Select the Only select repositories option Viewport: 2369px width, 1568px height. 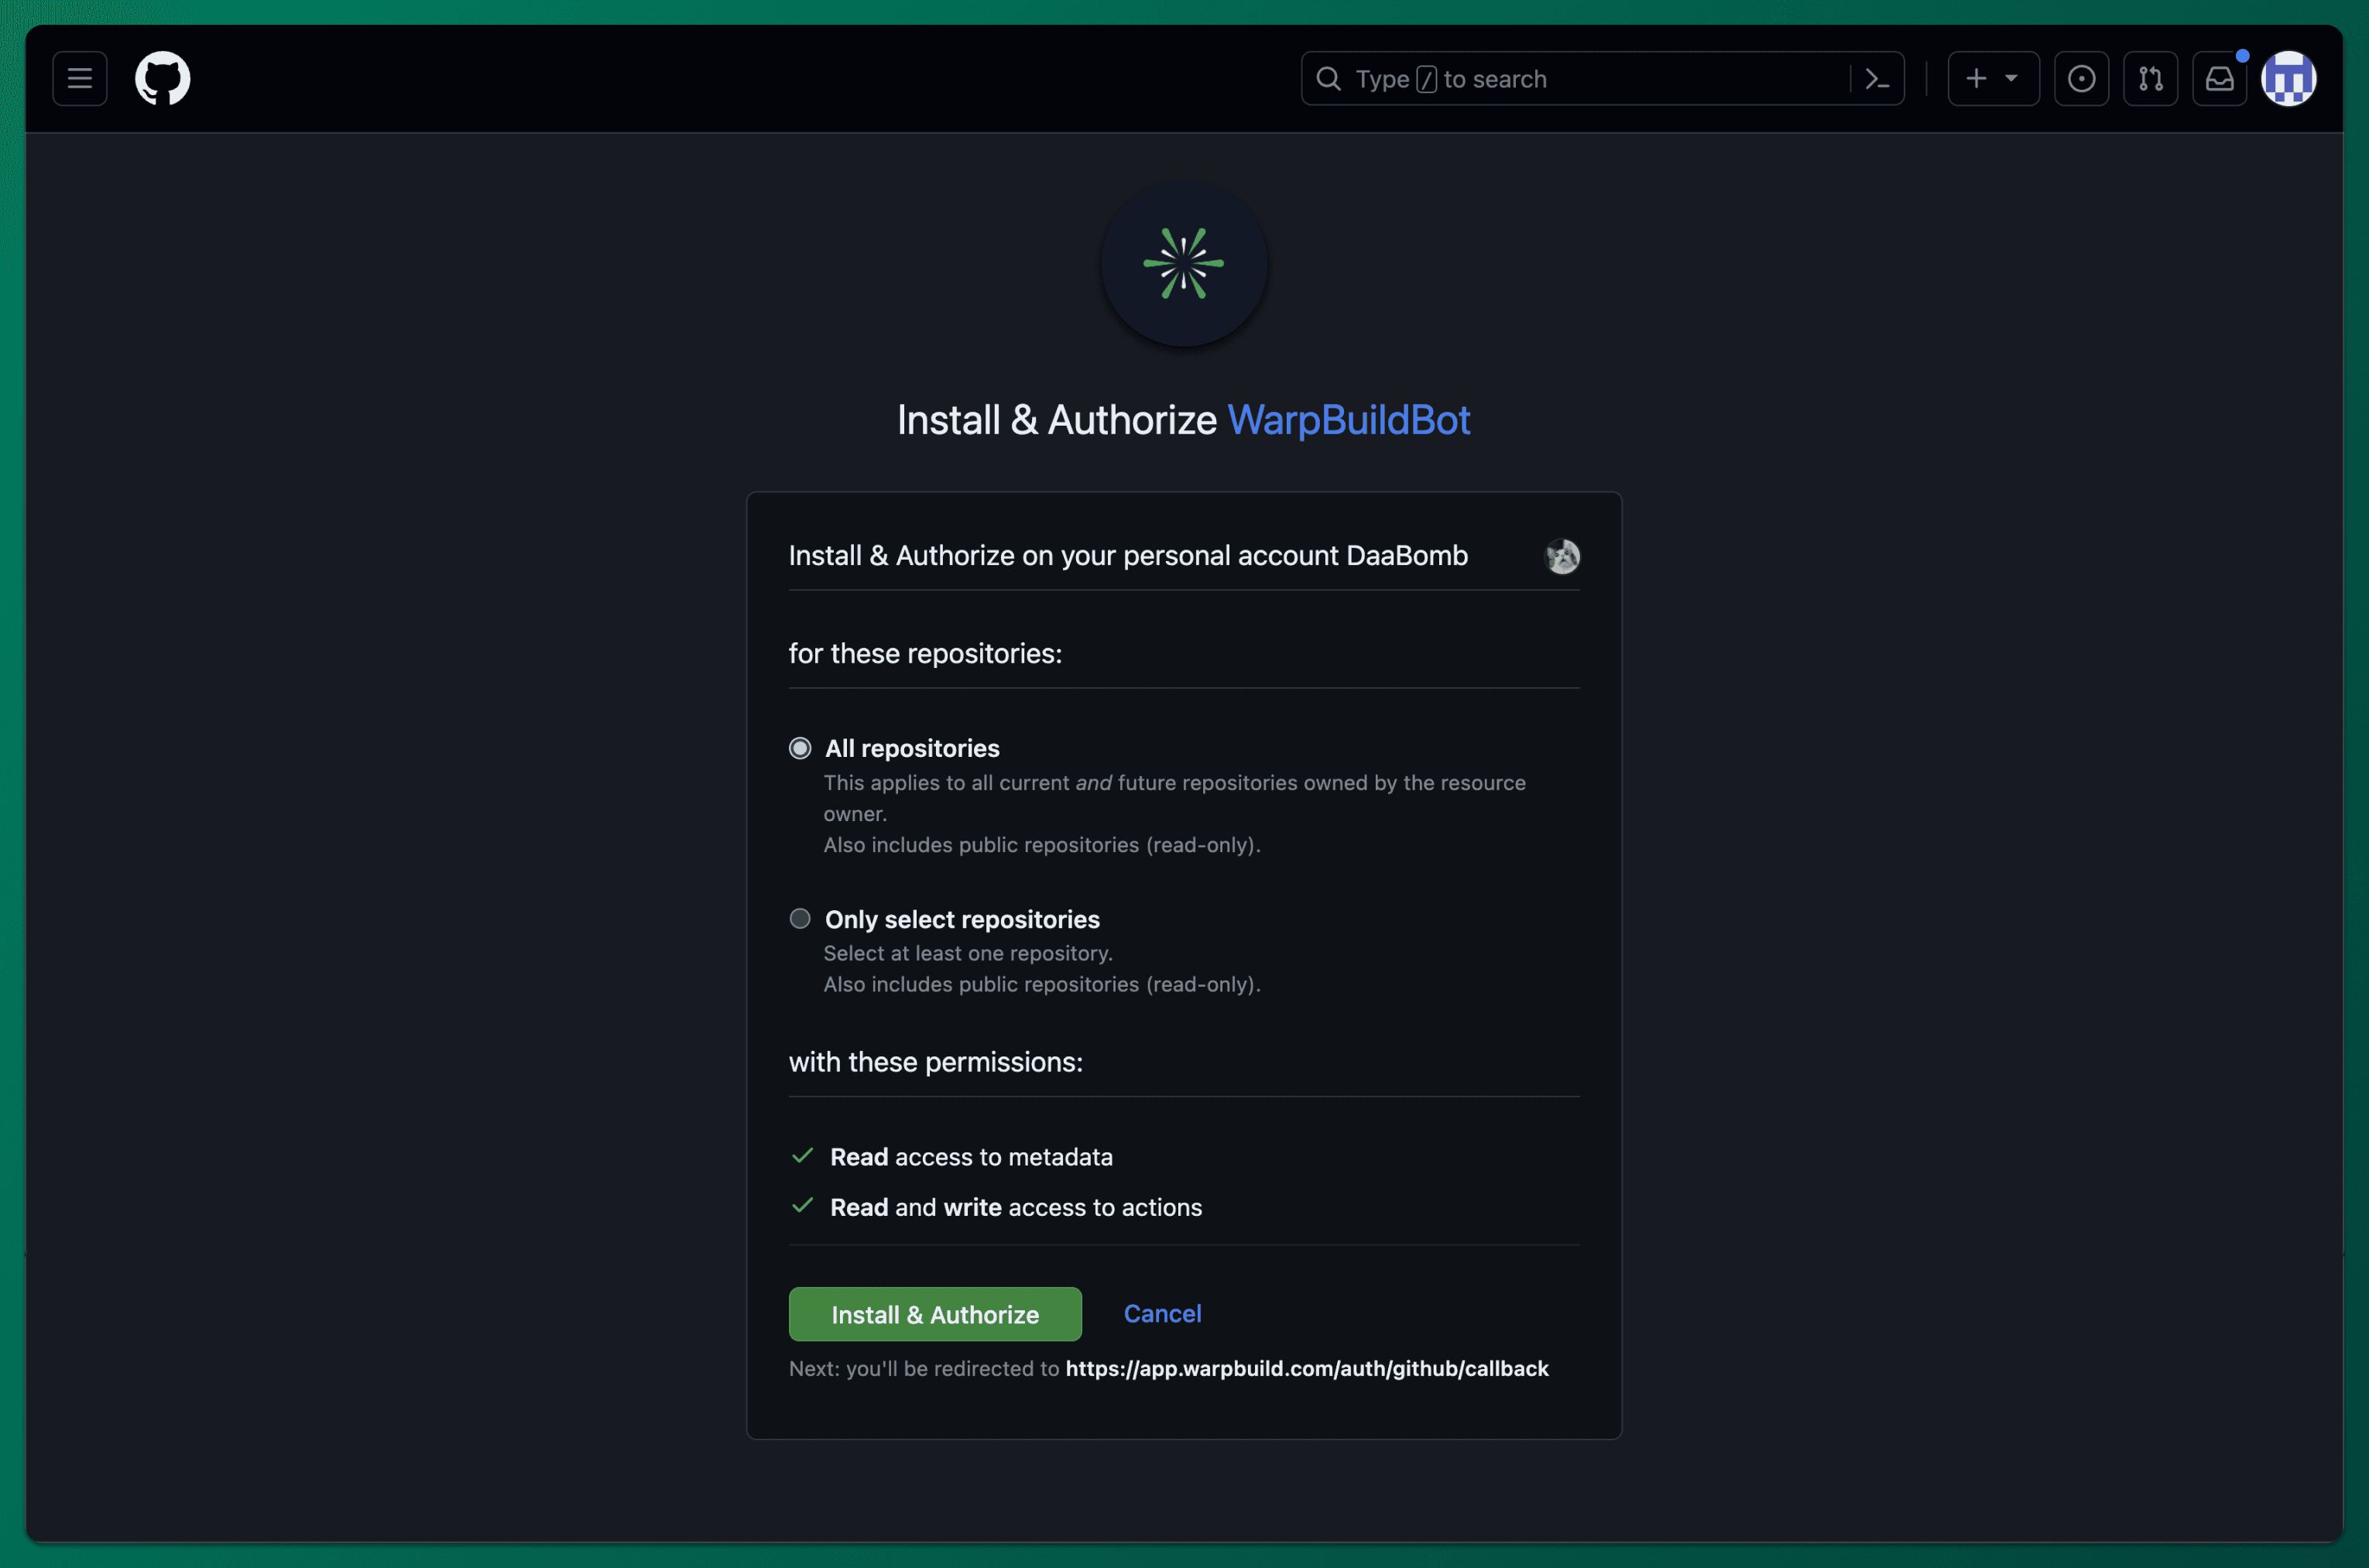click(800, 918)
